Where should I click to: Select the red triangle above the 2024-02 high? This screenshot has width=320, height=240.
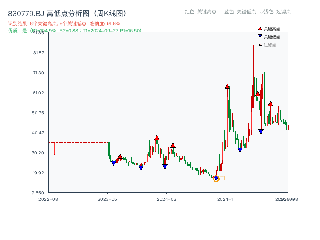[x=173, y=146]
